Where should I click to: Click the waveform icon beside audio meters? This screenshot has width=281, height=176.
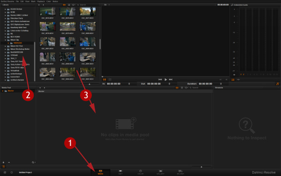pyautogui.click(x=238, y=80)
